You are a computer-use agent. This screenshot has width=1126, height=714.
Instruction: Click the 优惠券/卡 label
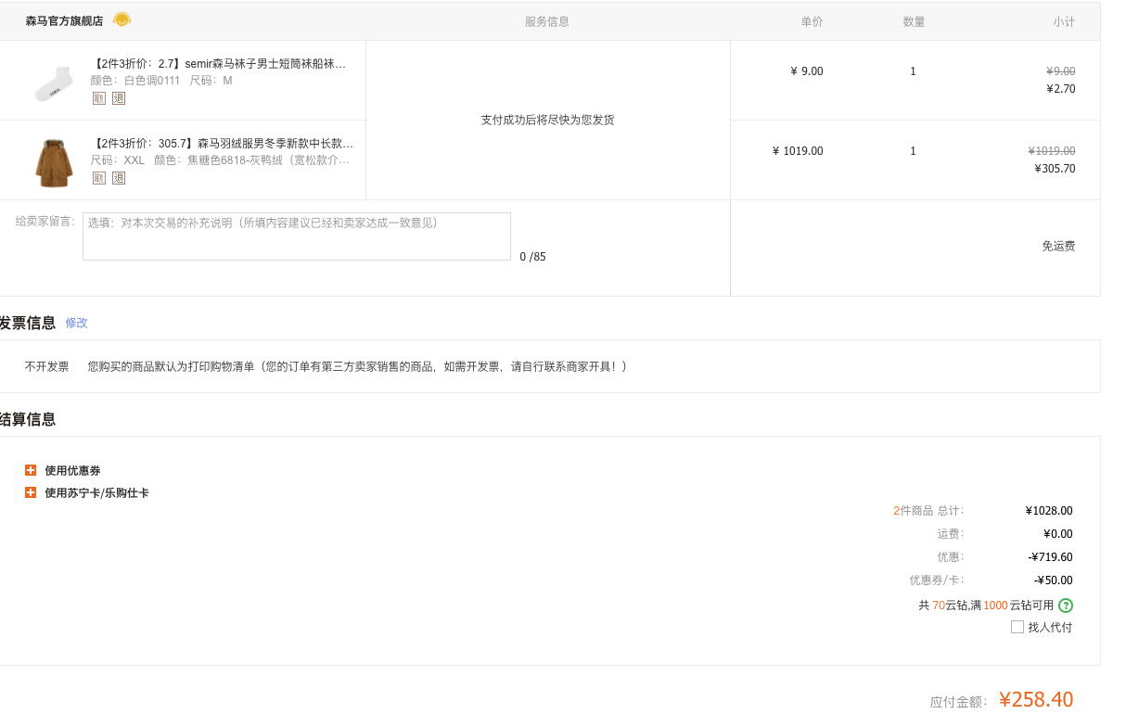coord(937,580)
